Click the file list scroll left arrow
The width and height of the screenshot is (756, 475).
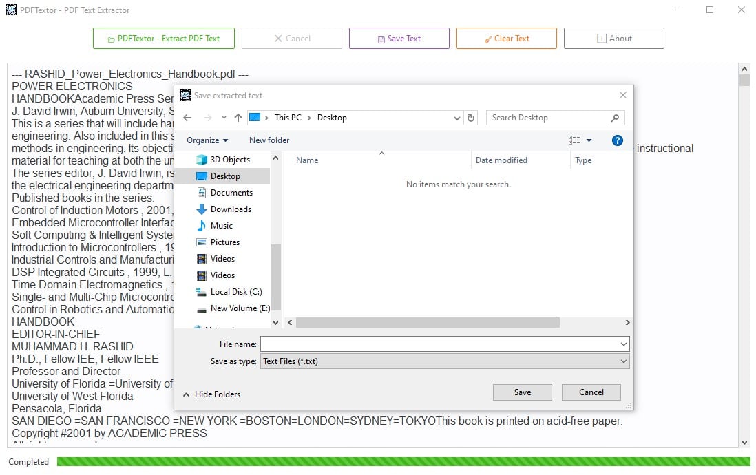pyautogui.click(x=290, y=323)
